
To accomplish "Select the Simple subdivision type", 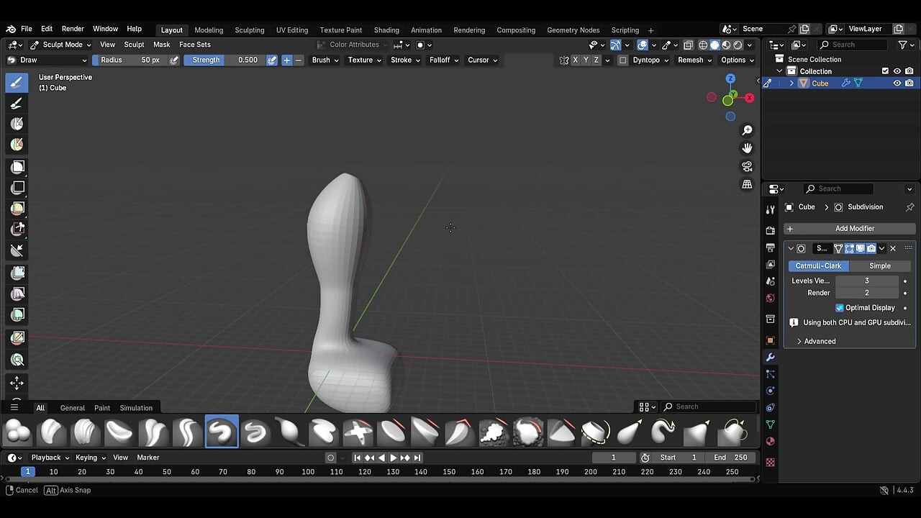I will [x=880, y=265].
